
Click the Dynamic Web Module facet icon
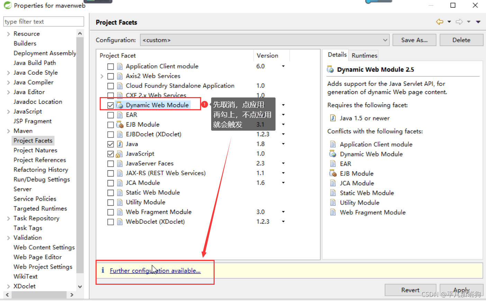[120, 105]
